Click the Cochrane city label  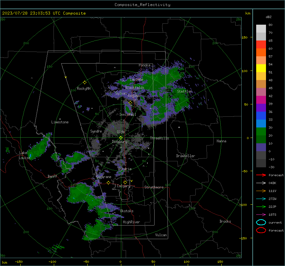pyautogui.click(x=104, y=177)
